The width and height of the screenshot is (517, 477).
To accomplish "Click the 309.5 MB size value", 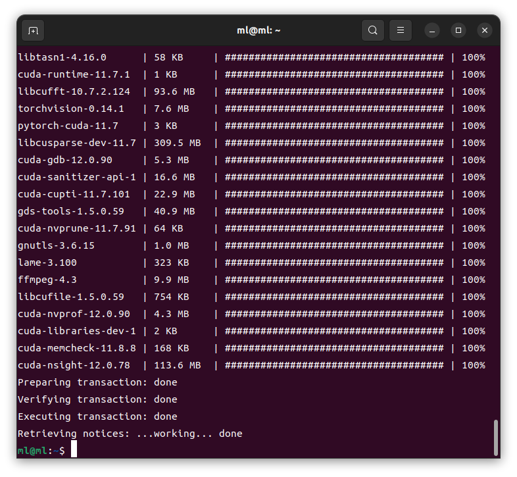I will pos(178,143).
